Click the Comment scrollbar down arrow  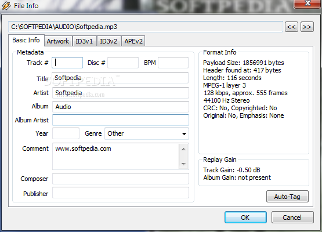(183, 164)
